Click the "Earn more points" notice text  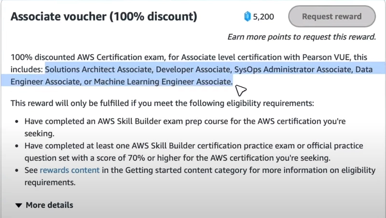click(302, 37)
